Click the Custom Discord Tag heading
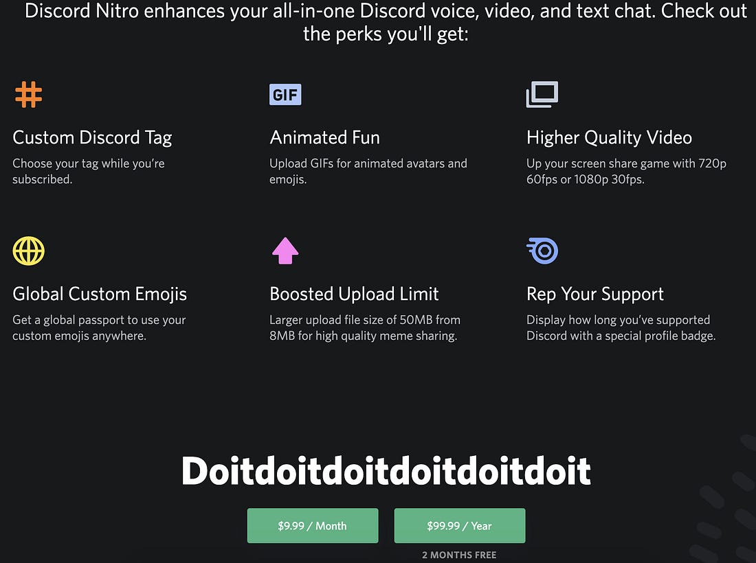Screen dimensions: 756x563 click(x=92, y=138)
